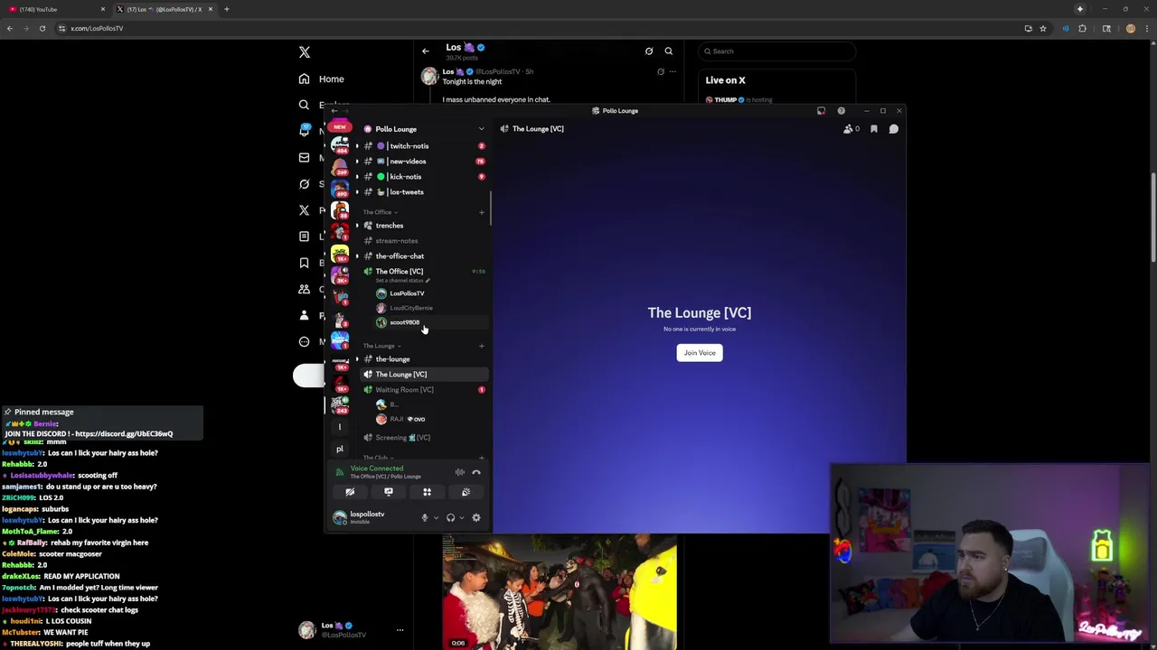The height and width of the screenshot is (650, 1157).
Task: Open account menu dots beside Los profile
Action: coord(400,630)
